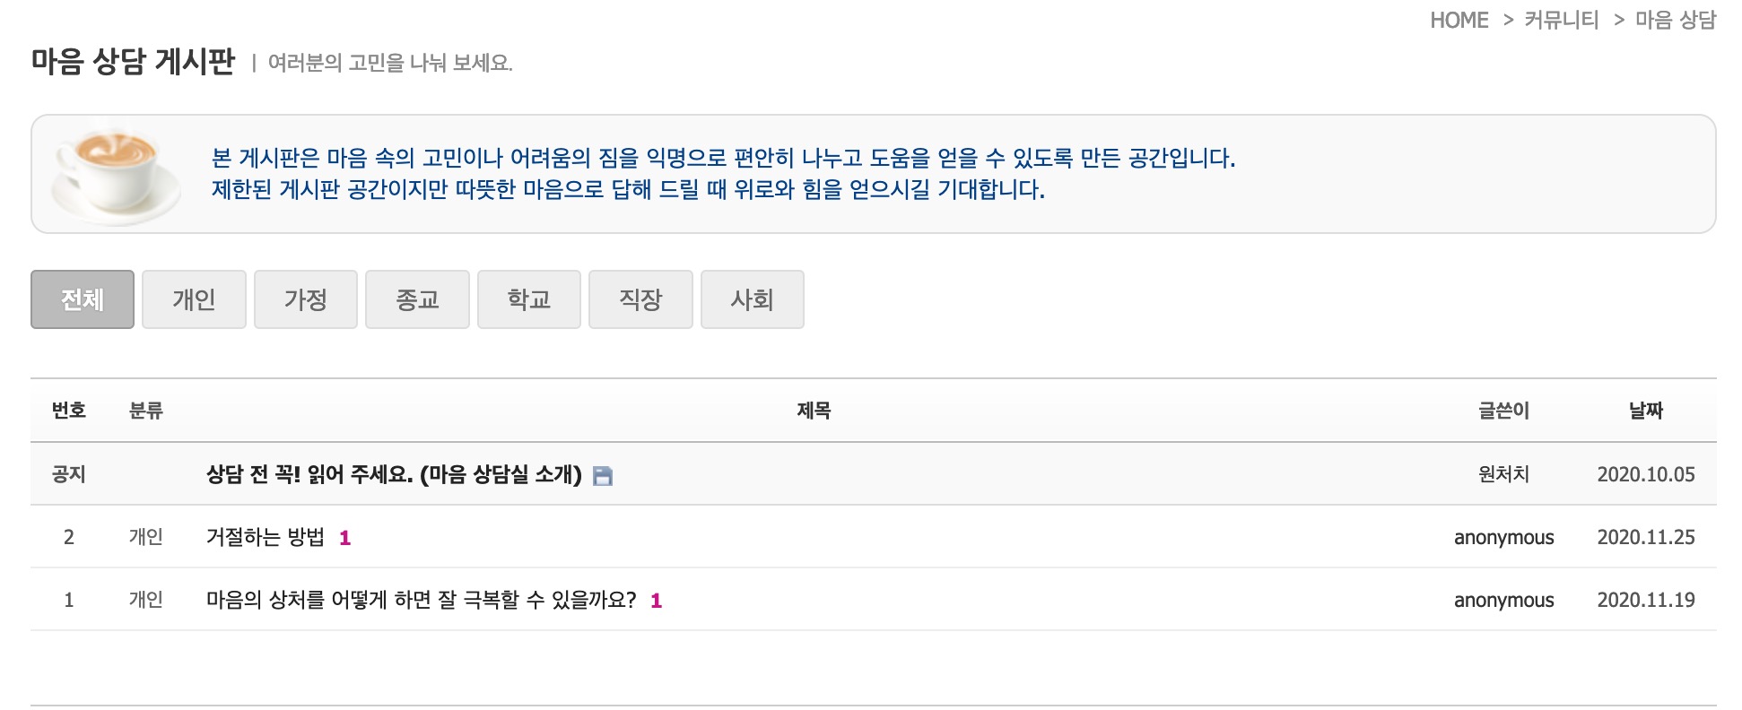The height and width of the screenshot is (710, 1742).
Task: Open the post about 마음의 상처 극복
Action: point(421,600)
